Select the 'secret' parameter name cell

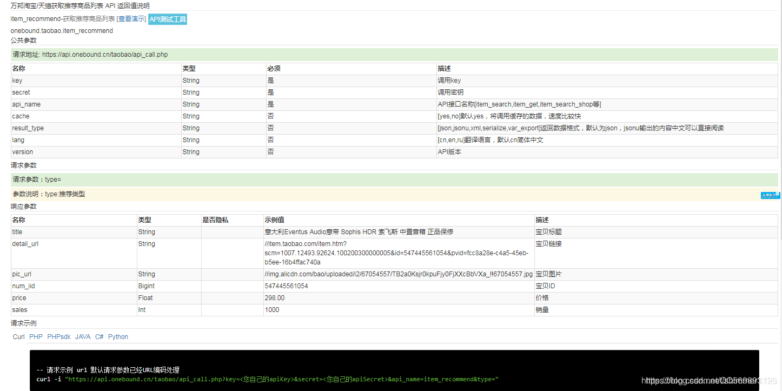tap(96, 92)
